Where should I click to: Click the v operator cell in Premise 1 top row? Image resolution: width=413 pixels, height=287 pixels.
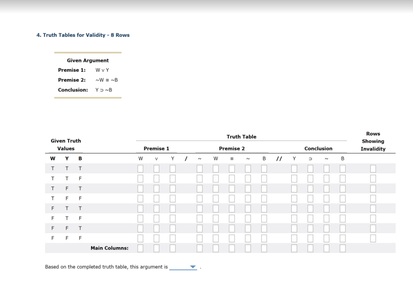pyautogui.click(x=156, y=168)
